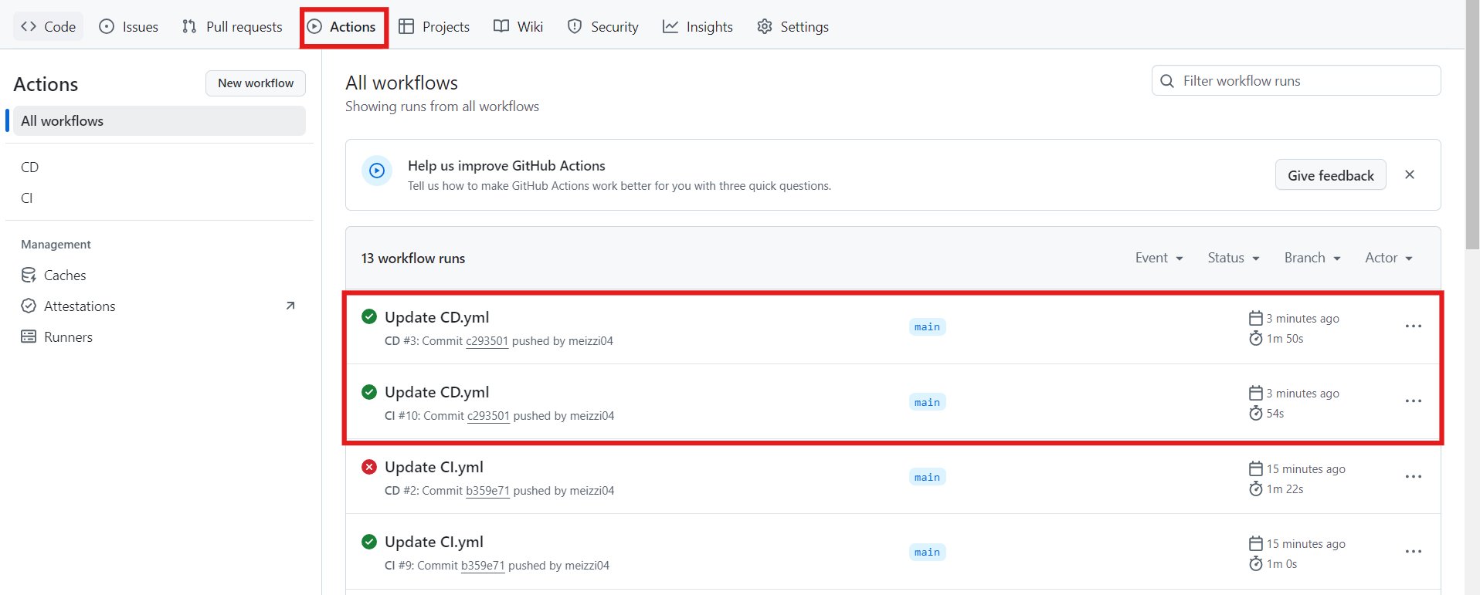Open repository Settings tab
The image size is (1480, 595).
pos(793,26)
